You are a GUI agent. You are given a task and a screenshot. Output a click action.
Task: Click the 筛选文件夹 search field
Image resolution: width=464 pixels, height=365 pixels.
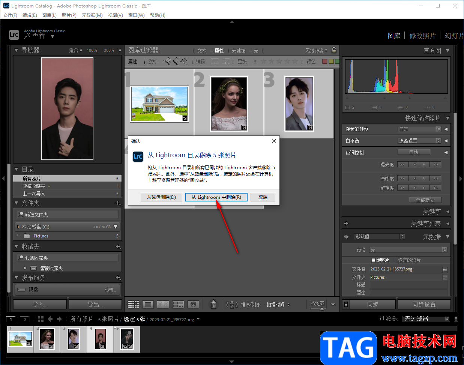pos(68,214)
